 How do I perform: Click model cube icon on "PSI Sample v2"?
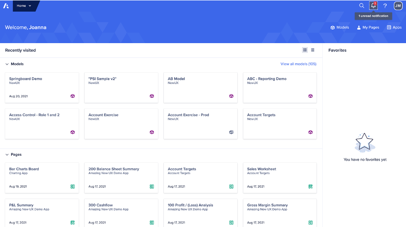tap(152, 96)
